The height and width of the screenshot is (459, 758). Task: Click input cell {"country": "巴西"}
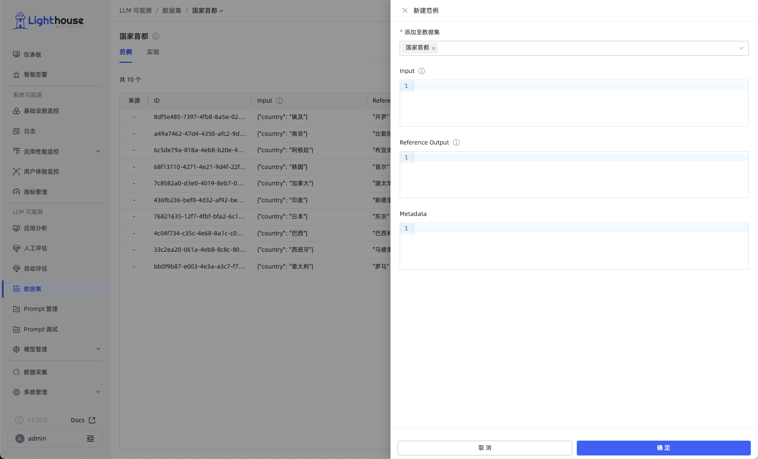coord(282,233)
